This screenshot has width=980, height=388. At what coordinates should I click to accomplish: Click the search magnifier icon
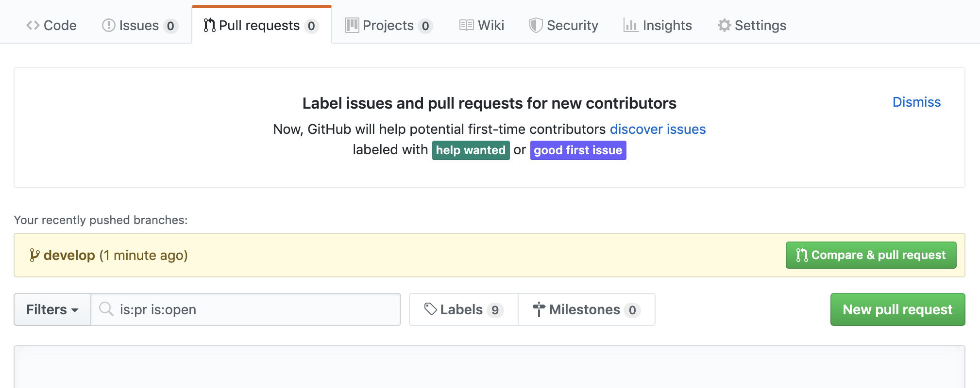tap(106, 309)
